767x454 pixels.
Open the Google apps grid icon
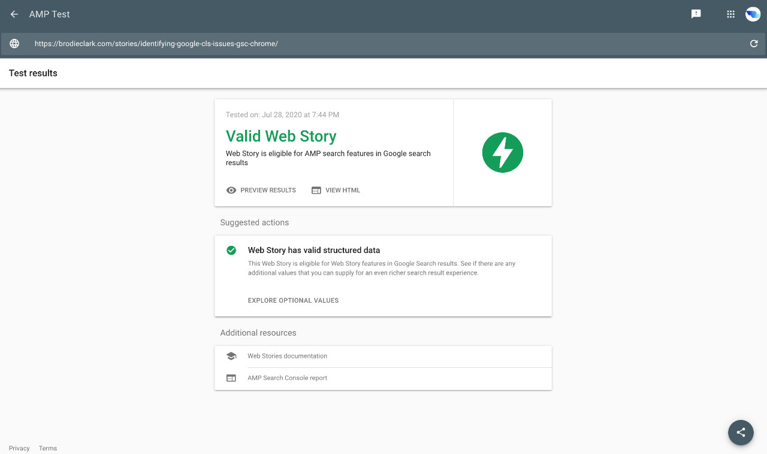point(730,14)
